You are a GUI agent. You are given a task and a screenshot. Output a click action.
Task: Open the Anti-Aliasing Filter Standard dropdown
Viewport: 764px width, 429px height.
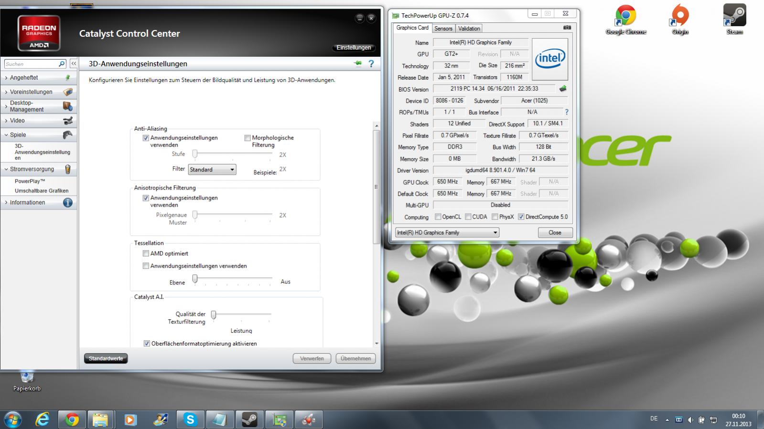[x=212, y=169]
